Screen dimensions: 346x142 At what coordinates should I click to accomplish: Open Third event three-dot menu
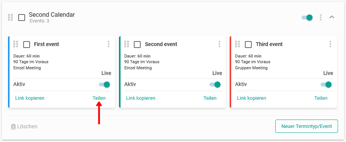click(x=330, y=44)
